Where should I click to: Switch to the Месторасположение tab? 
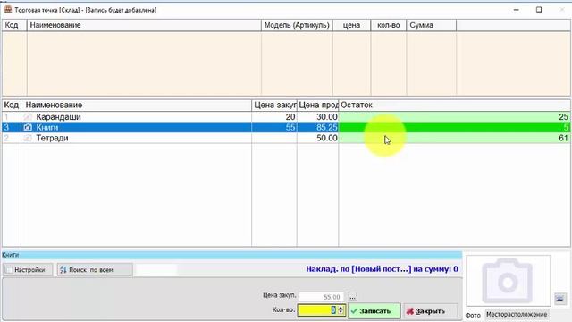[517, 314]
